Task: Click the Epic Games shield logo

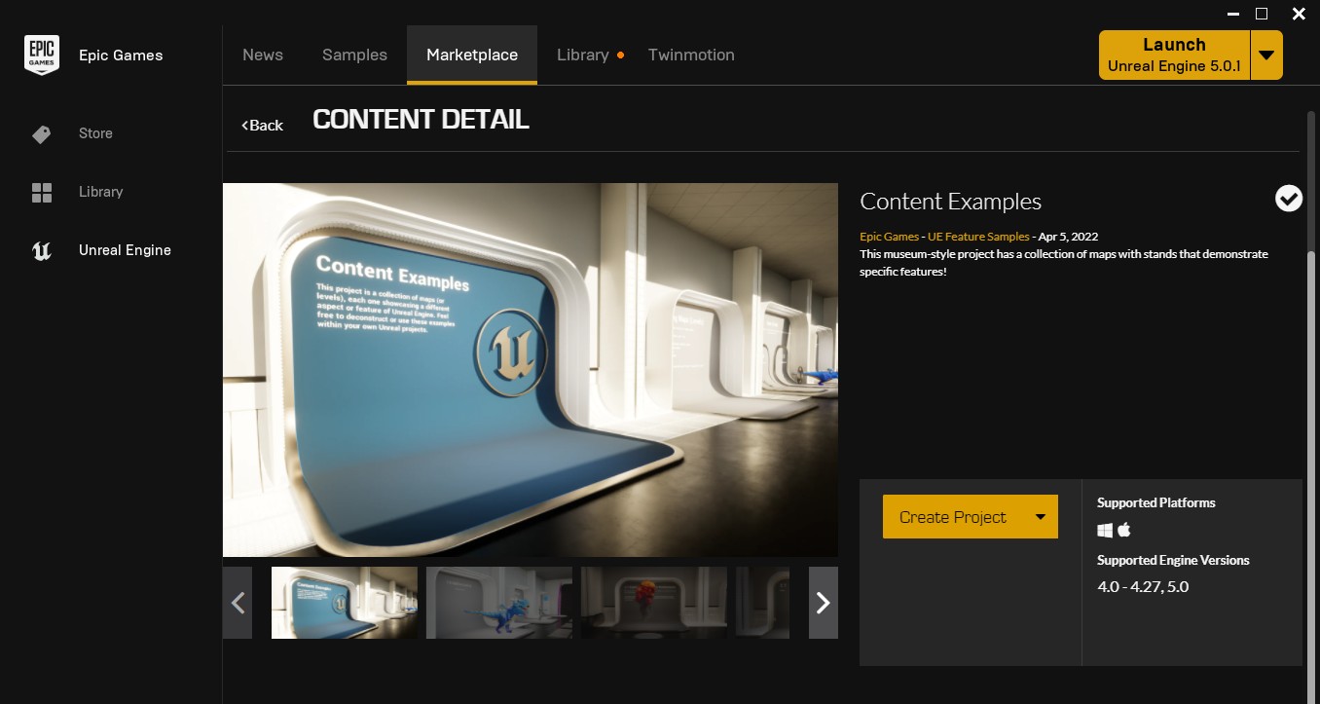Action: coord(42,55)
